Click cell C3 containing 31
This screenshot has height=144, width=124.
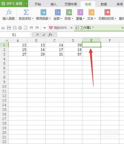click(54, 54)
